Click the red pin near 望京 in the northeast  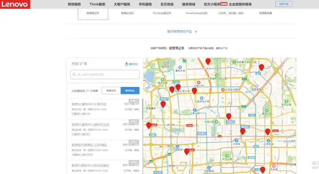click(261, 67)
